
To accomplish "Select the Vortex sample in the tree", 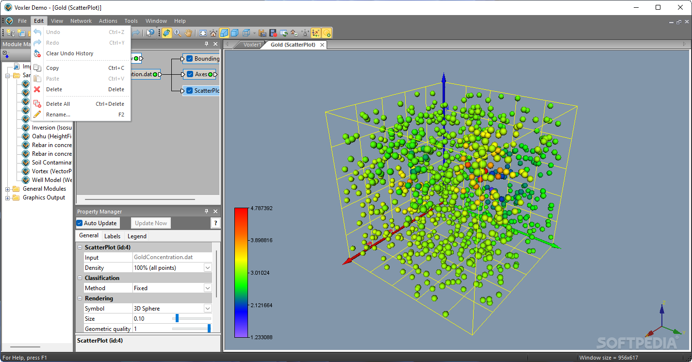I will [x=52, y=171].
